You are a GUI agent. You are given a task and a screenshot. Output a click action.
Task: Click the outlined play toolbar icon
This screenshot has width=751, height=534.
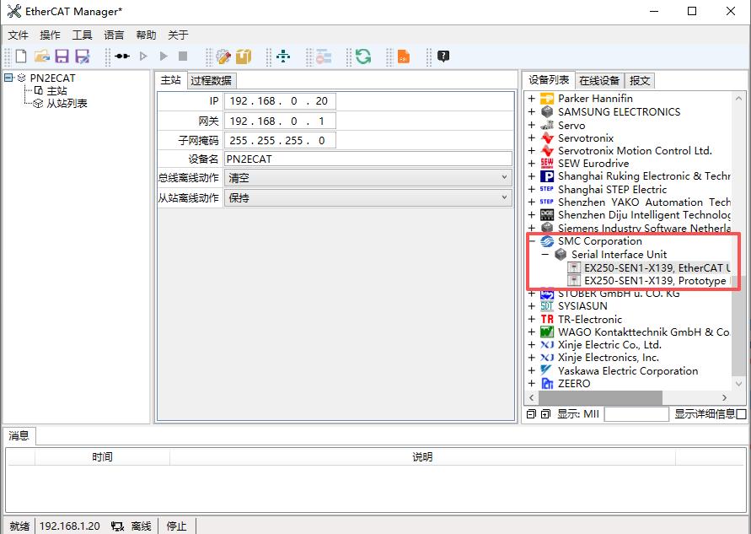[x=142, y=56]
